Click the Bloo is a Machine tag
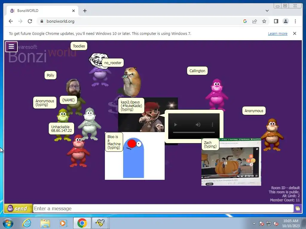306x229 pixels. (114, 142)
